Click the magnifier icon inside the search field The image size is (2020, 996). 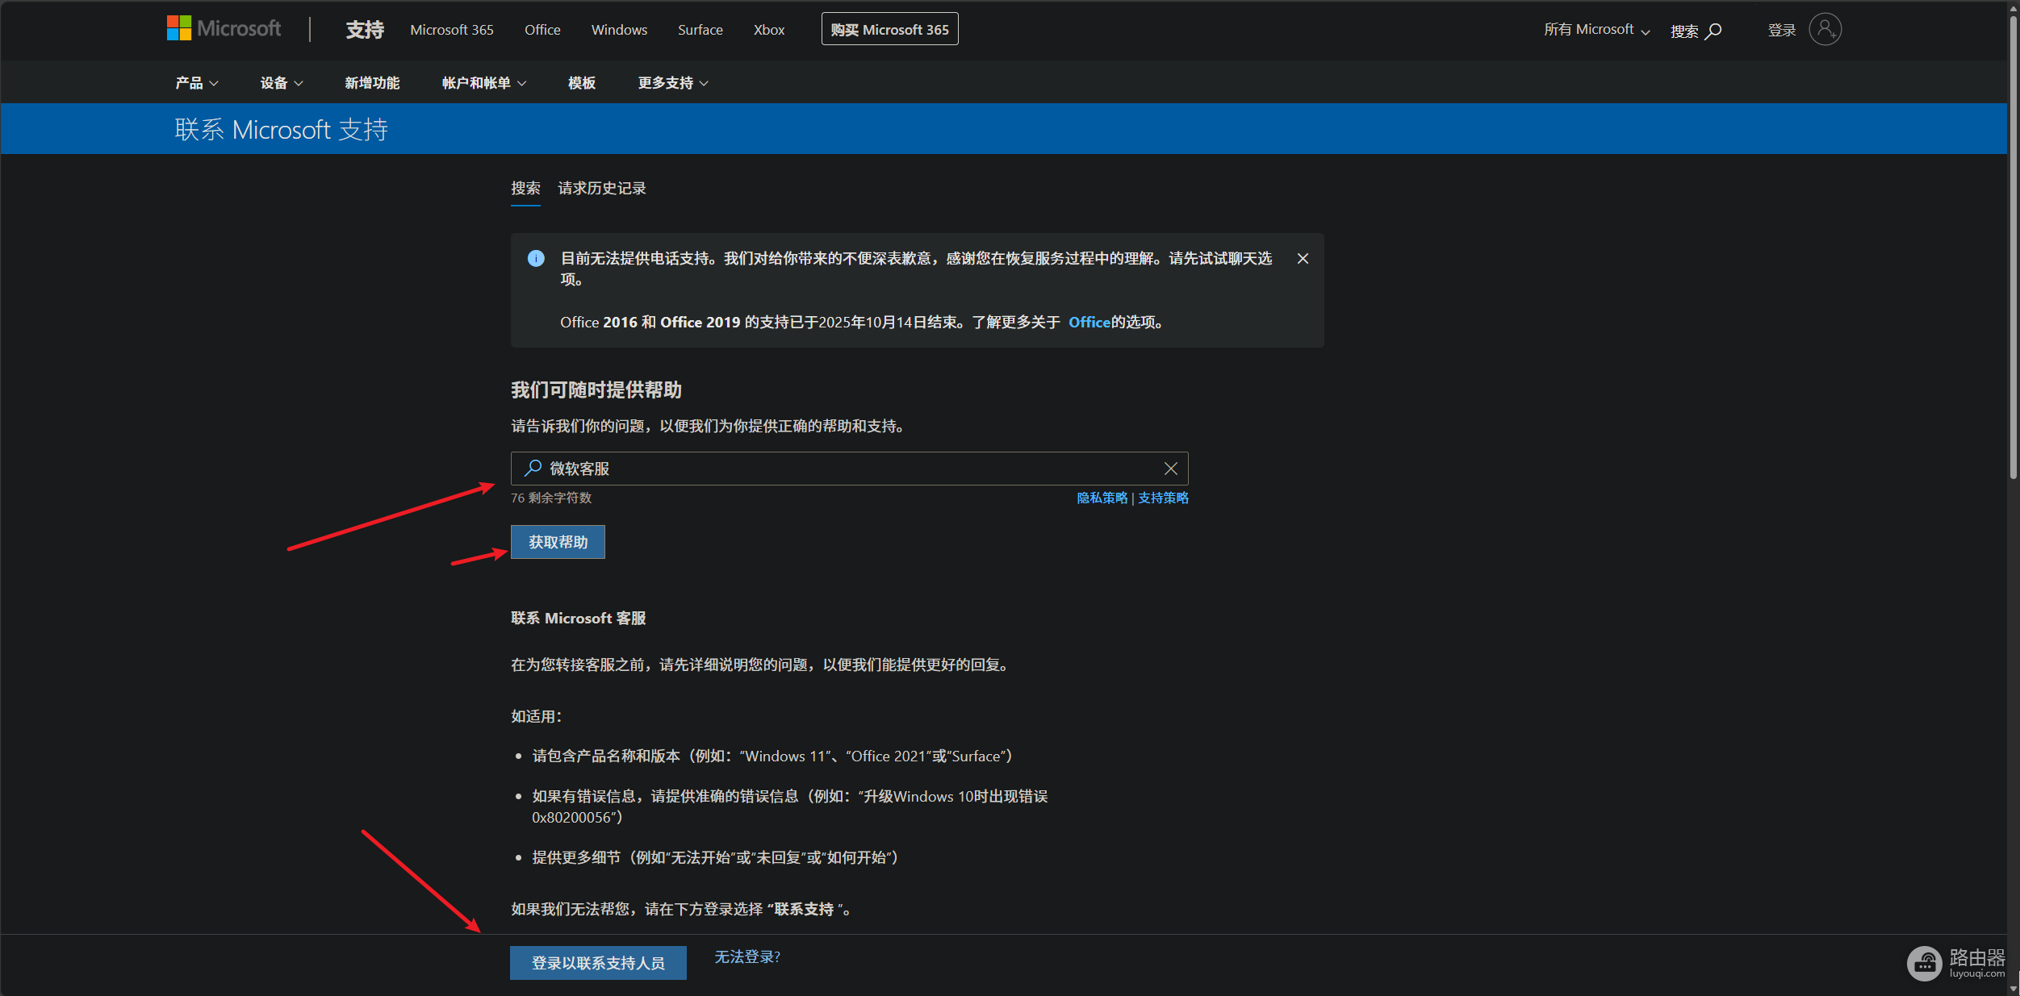coord(533,468)
